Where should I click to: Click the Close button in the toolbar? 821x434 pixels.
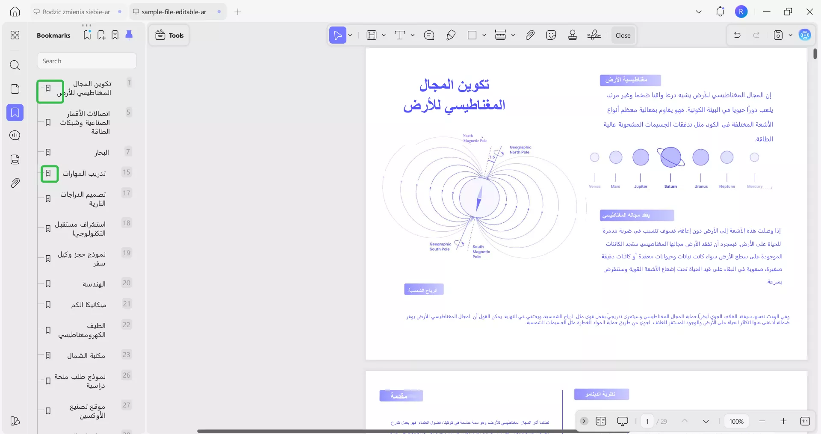[x=623, y=35]
